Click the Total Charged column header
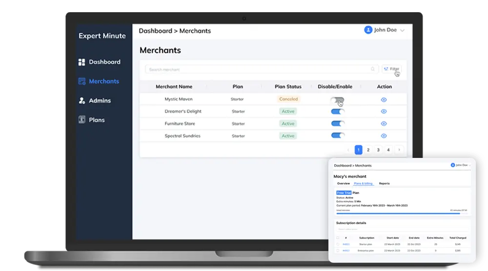488x271 pixels. coord(458,238)
